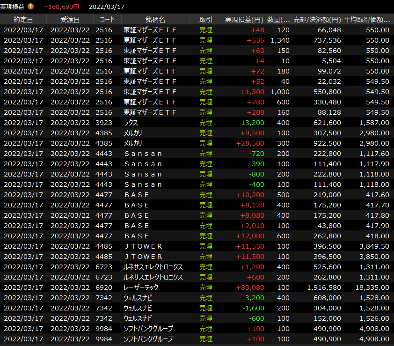
Task: Sort by the 約定日 column header
Action: 23,19
